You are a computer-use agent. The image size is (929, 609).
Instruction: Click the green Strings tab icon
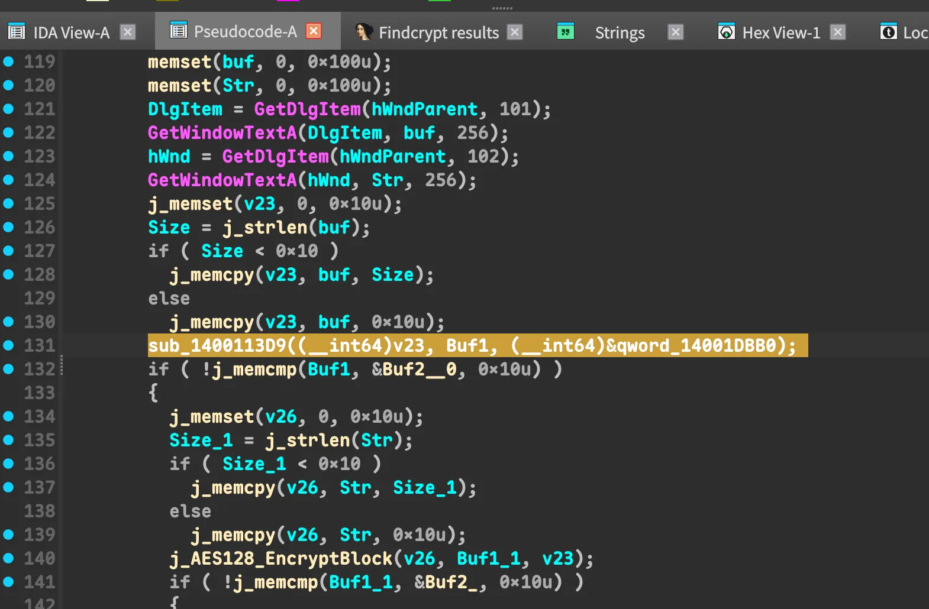[566, 31]
